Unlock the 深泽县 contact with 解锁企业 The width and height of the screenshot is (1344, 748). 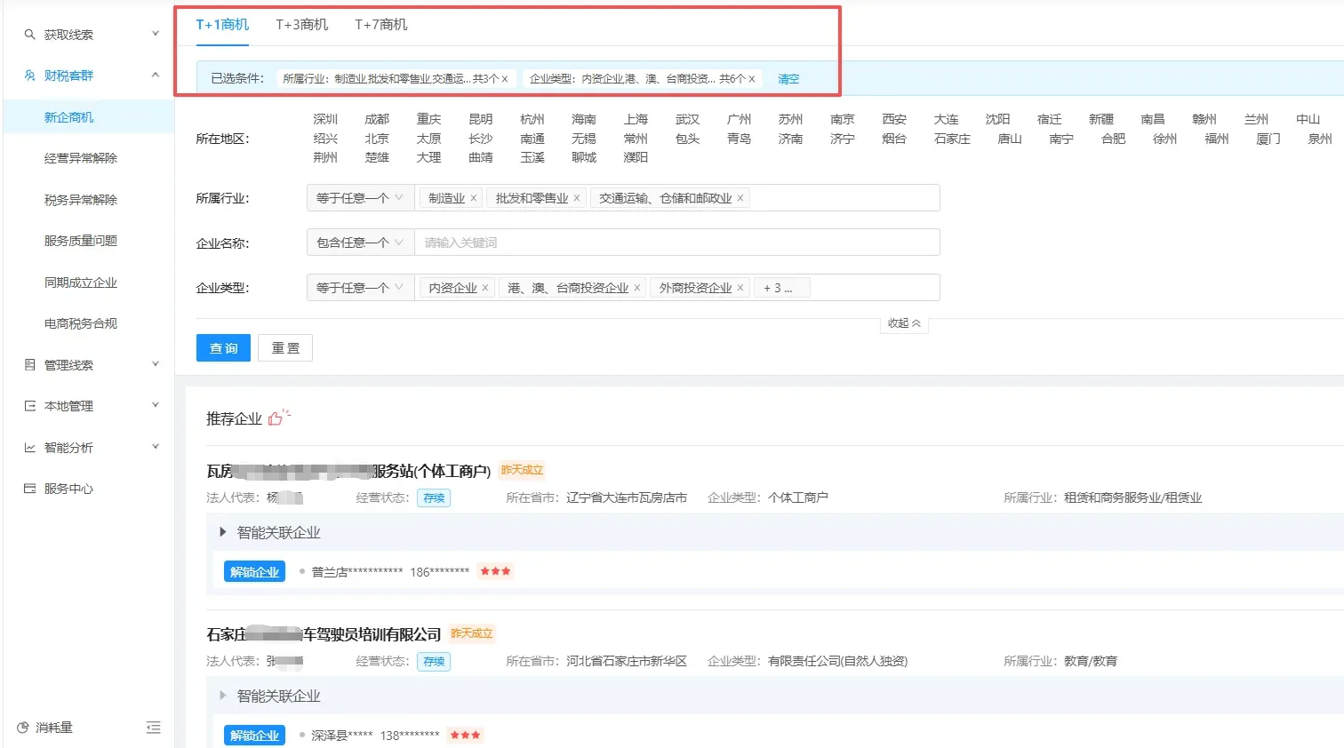[254, 736]
